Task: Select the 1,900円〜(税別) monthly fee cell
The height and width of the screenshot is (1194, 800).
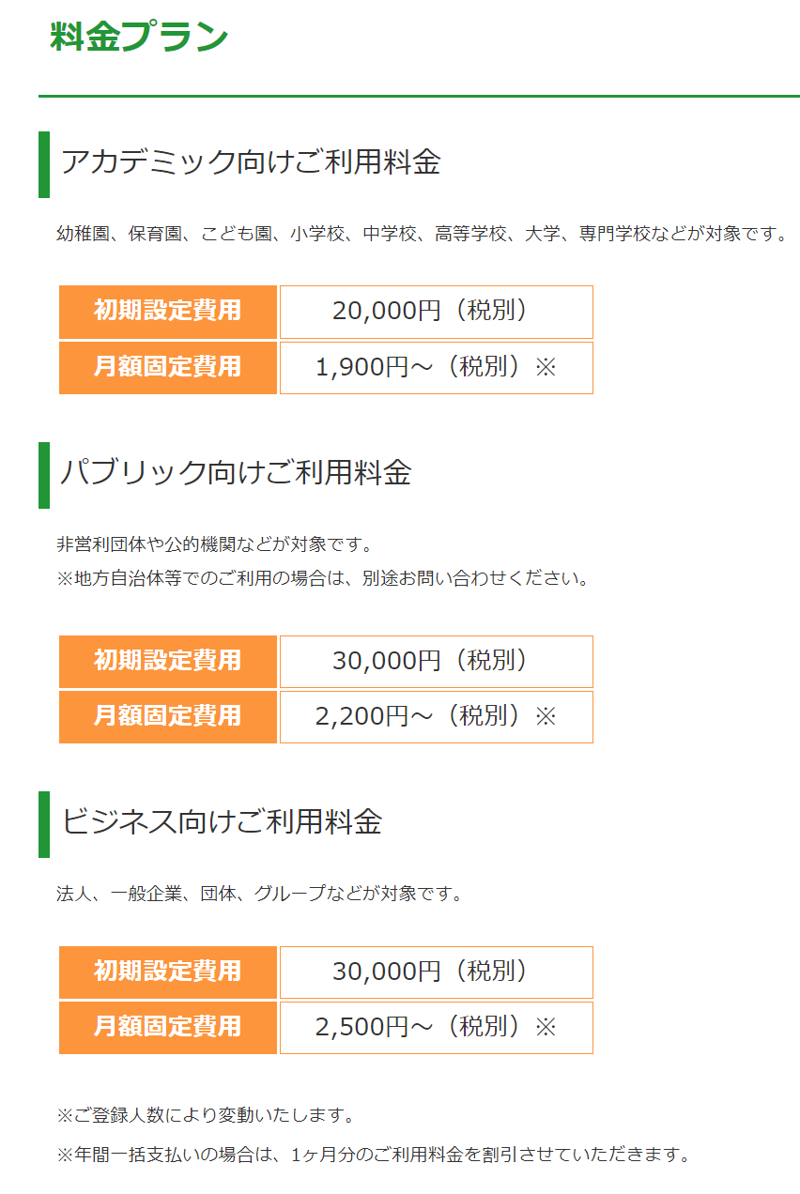Action: tap(437, 367)
